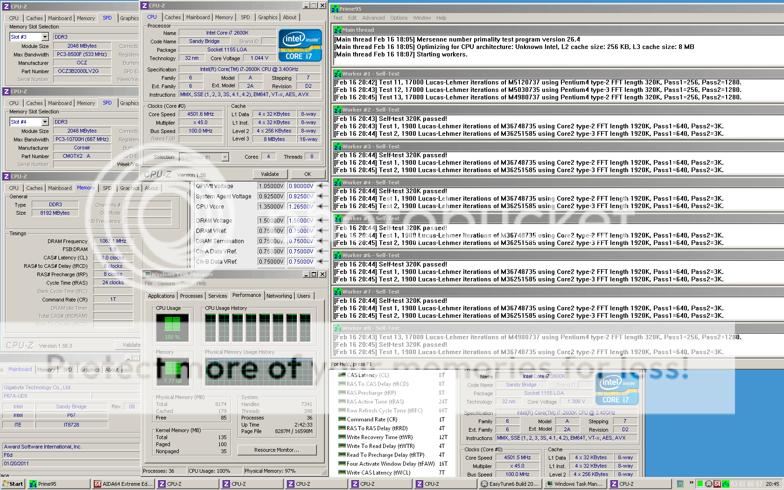The image size is (784, 490).
Task: Click the Prime95 icon beside Worker #2 title
Action: pos(337,110)
